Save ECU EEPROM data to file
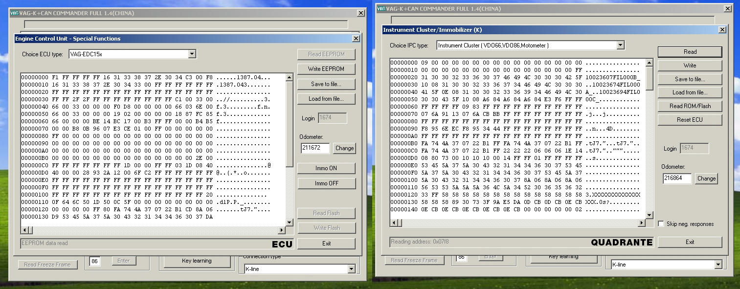 326,84
